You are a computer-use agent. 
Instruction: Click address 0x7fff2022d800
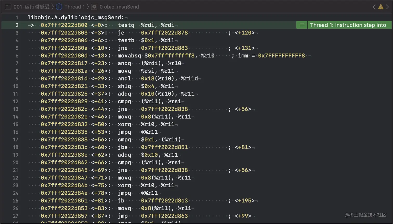(x=64, y=25)
